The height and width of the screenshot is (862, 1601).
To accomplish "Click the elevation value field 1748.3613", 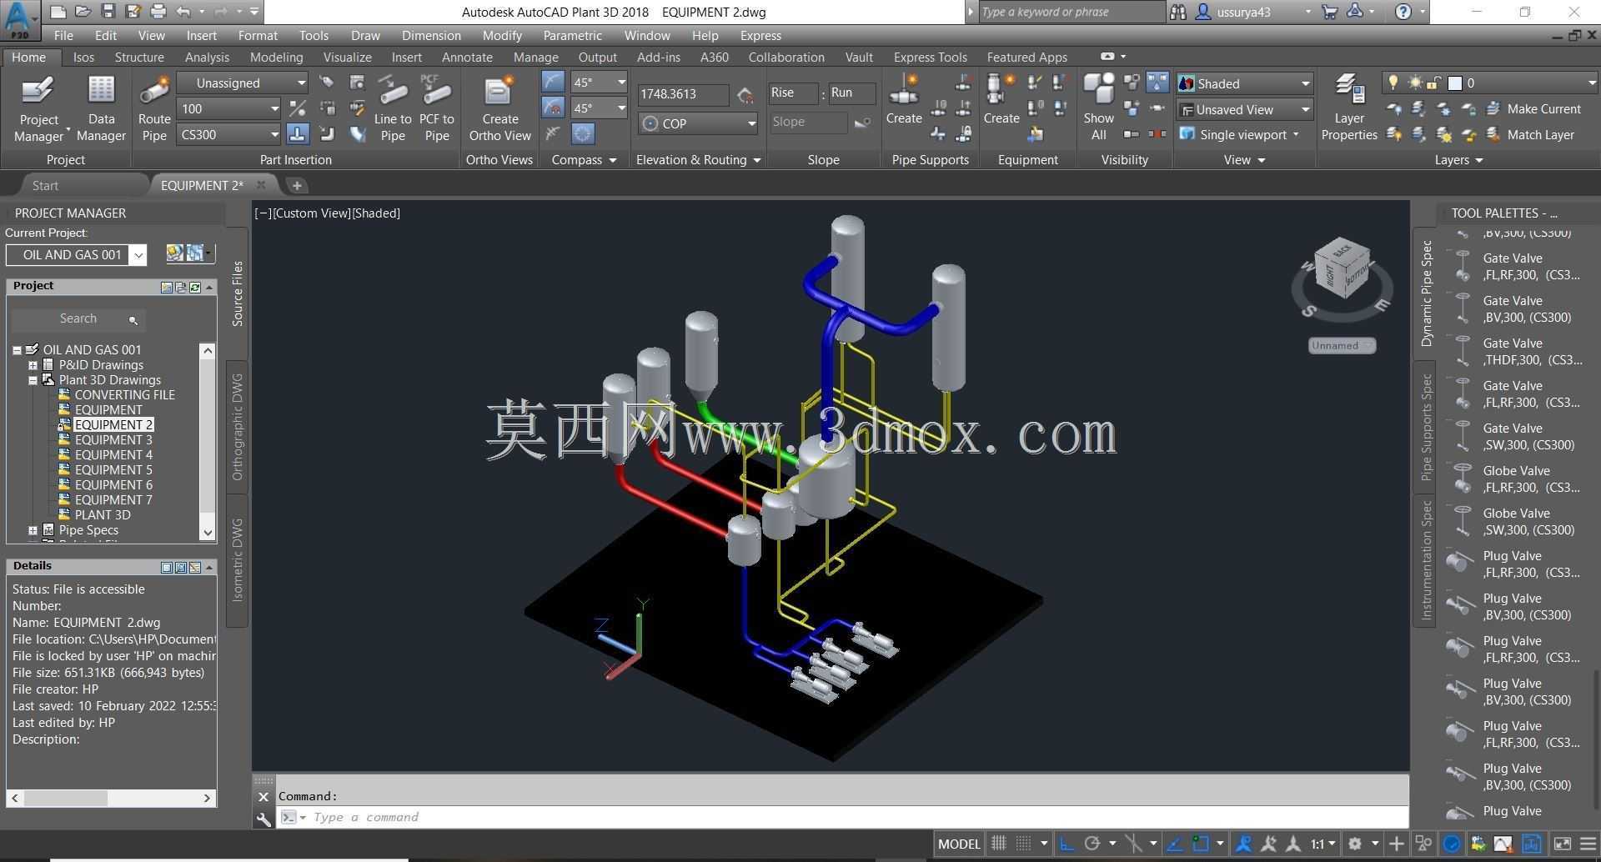I will pos(682,94).
